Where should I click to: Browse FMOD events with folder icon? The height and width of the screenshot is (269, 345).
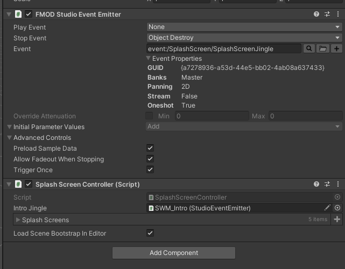coord(322,48)
